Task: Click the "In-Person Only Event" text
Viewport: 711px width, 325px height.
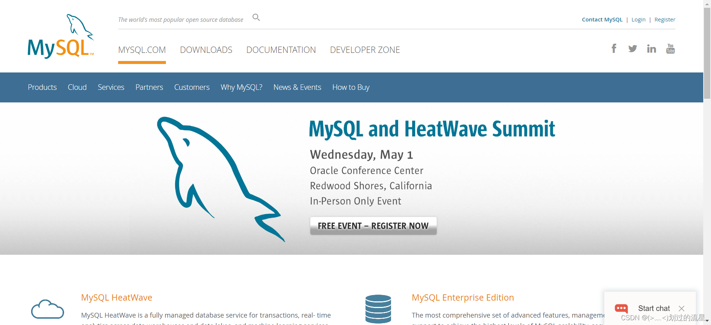Action: coord(355,201)
